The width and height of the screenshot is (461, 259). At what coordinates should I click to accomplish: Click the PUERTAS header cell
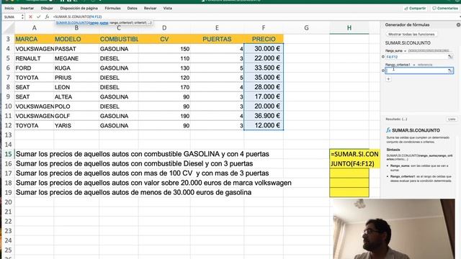coord(217,39)
